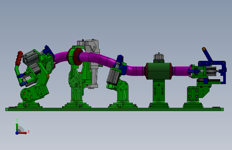Viewport: 232px width, 150px height.
Task: Select the gray ribbed cylinder under the middle blue clamp
Action: point(113,77)
